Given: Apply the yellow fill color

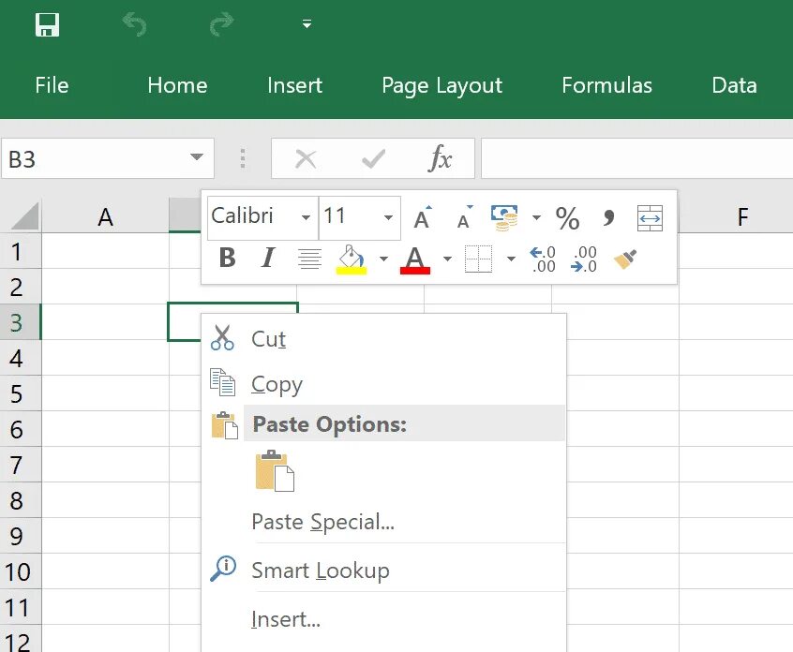Looking at the screenshot, I should pyautogui.click(x=351, y=259).
